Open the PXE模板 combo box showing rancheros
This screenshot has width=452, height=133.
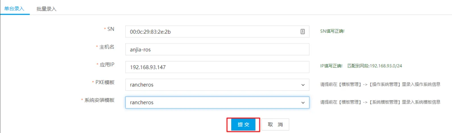(x=217, y=85)
